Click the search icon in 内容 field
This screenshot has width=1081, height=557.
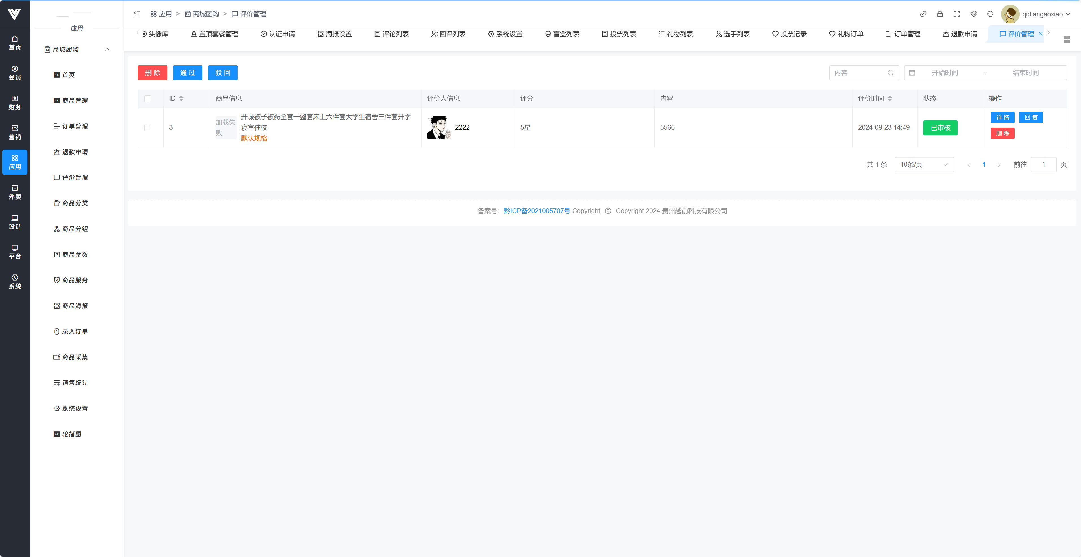pos(890,73)
